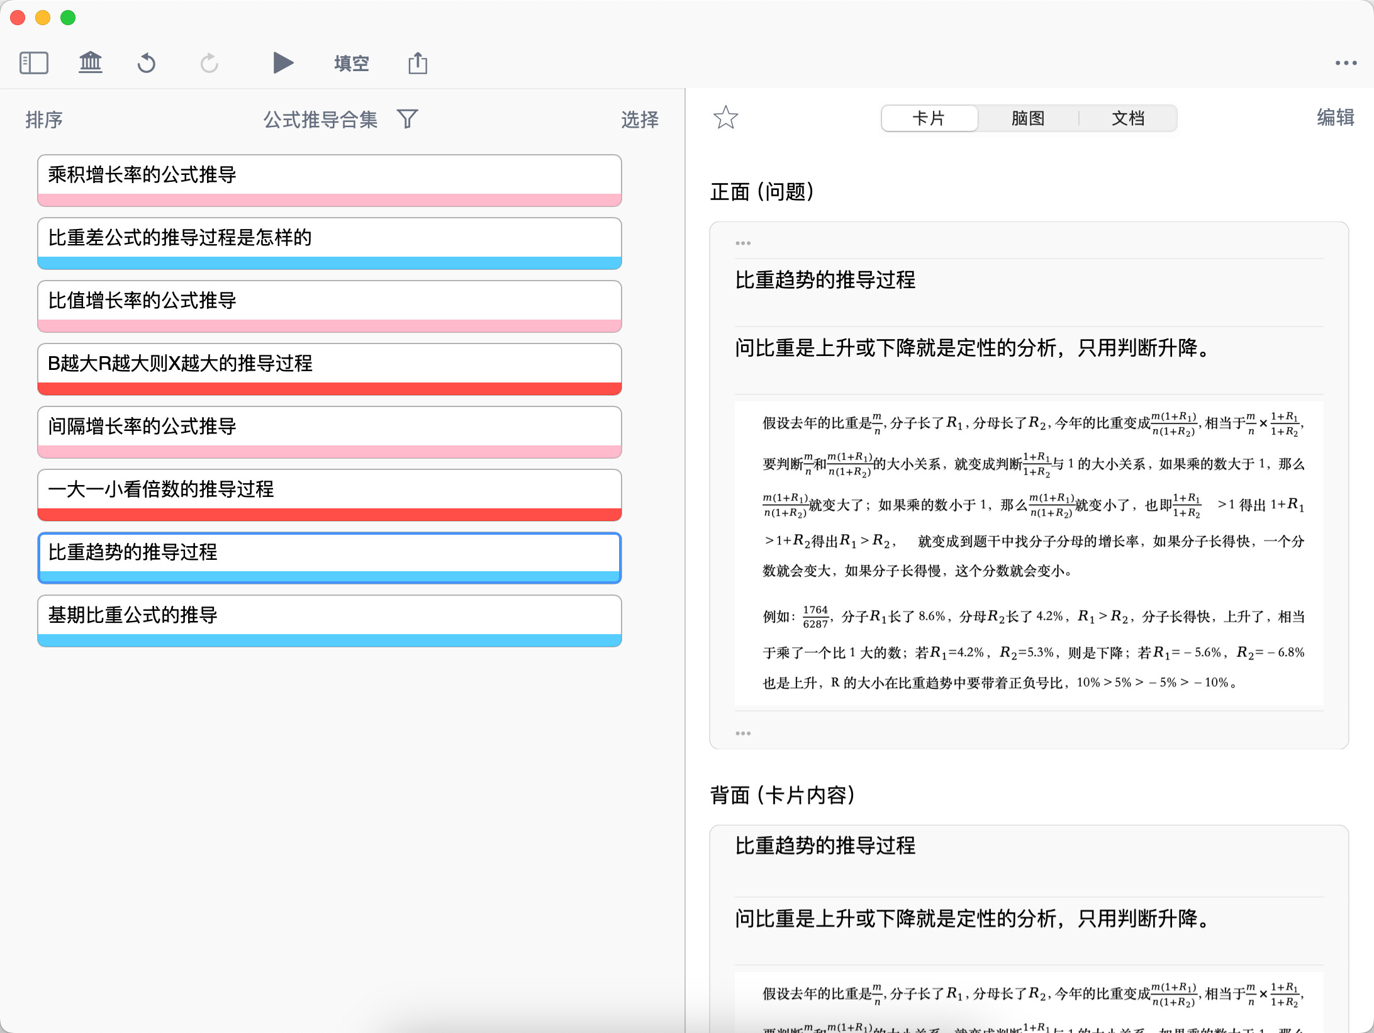1374x1033 pixels.
Task: Open the more options ellipsis in toolbar
Action: point(1346,63)
